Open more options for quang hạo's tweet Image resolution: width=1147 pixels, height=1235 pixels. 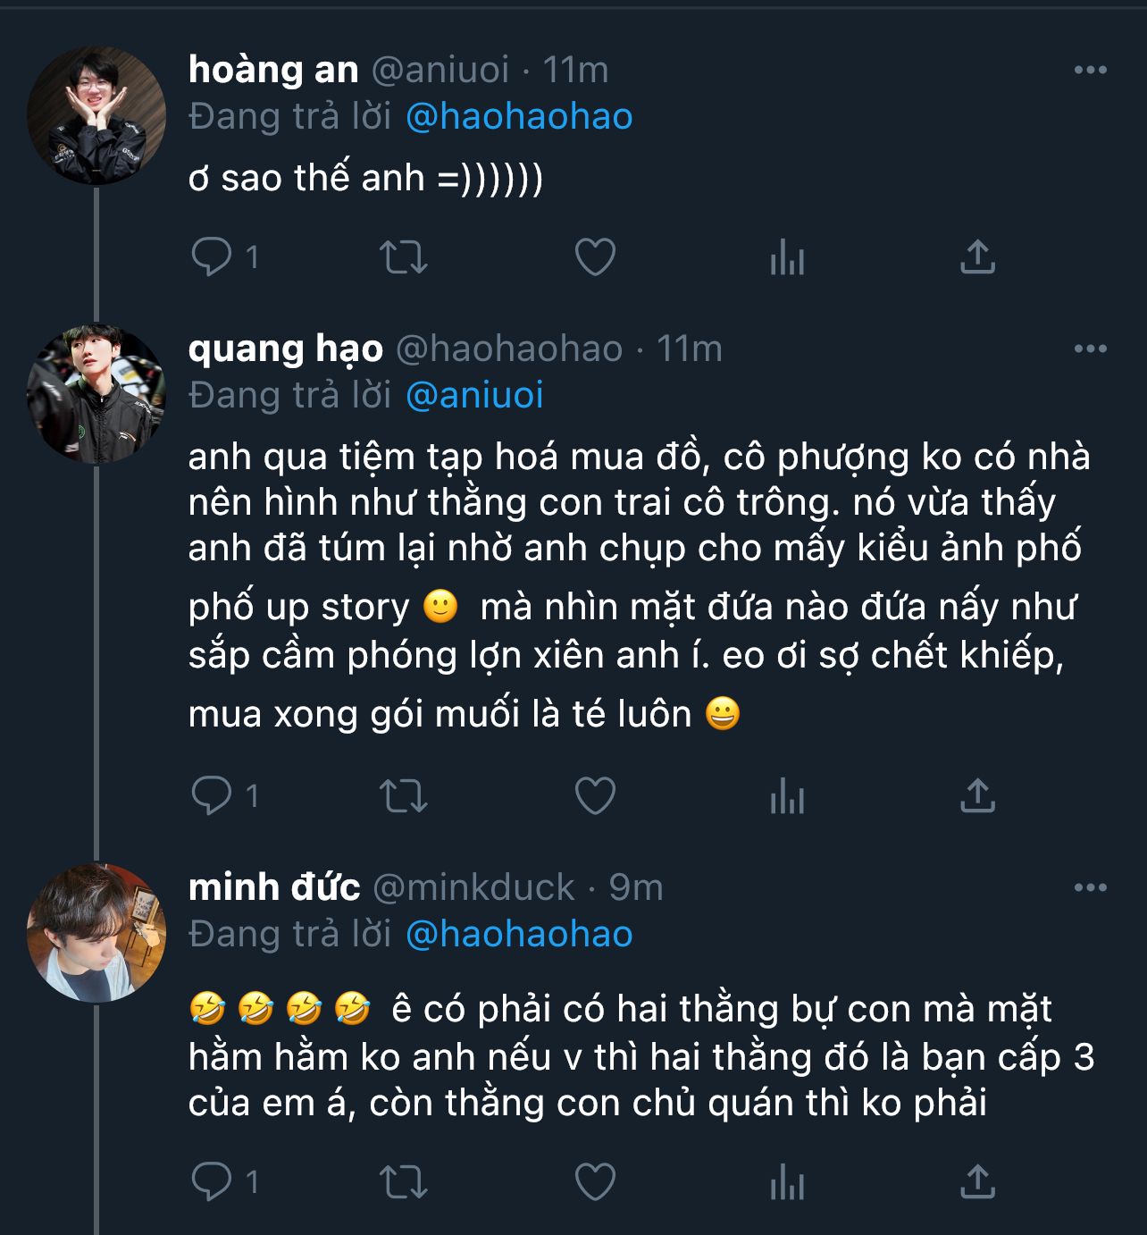point(1090,349)
